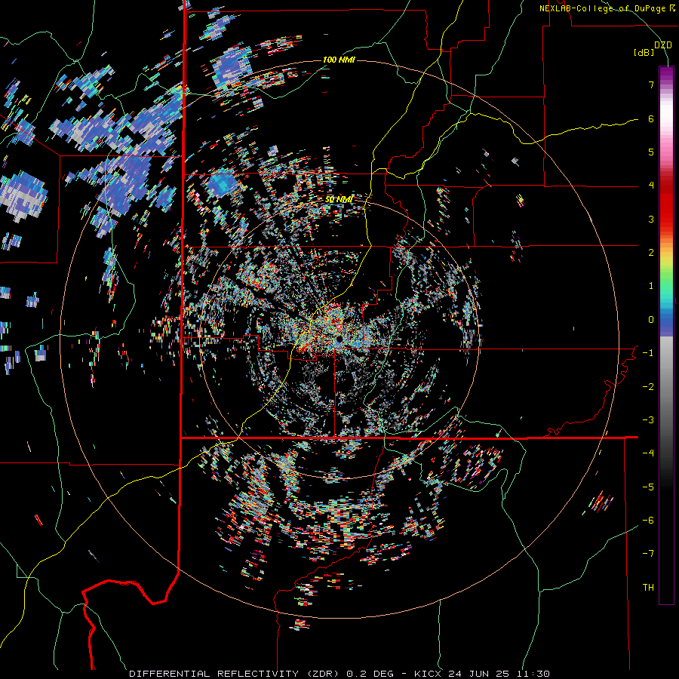Select the "-5" value on color scale
This screenshot has height=679, width=679.
[x=648, y=487]
